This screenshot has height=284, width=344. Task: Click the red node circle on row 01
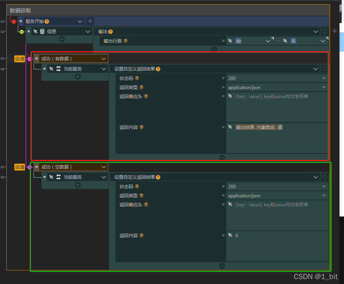pos(14,21)
